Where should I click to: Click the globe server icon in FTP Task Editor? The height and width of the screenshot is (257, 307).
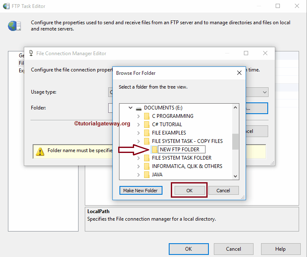pyautogui.click(x=15, y=26)
